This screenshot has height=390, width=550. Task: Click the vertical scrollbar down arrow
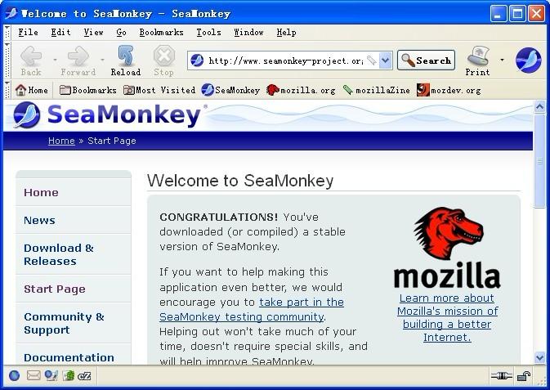point(539,358)
